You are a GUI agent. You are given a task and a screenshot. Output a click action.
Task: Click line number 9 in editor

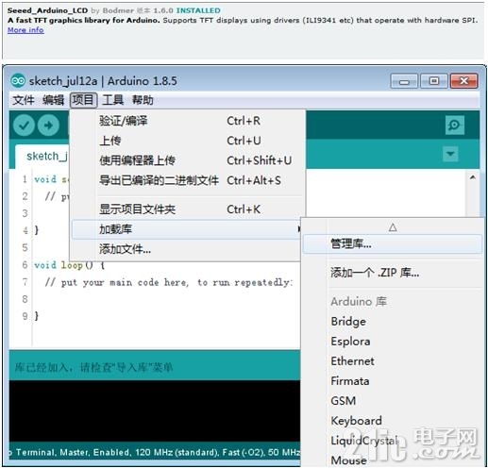pos(25,316)
